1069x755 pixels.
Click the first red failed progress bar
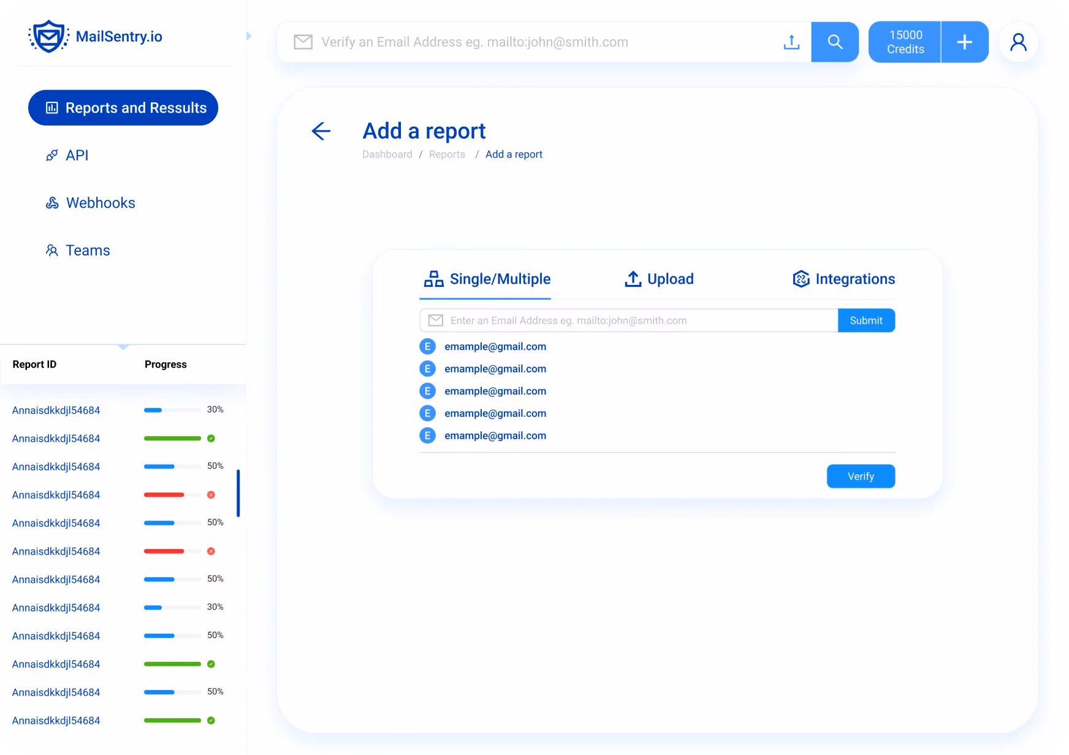[172, 495]
